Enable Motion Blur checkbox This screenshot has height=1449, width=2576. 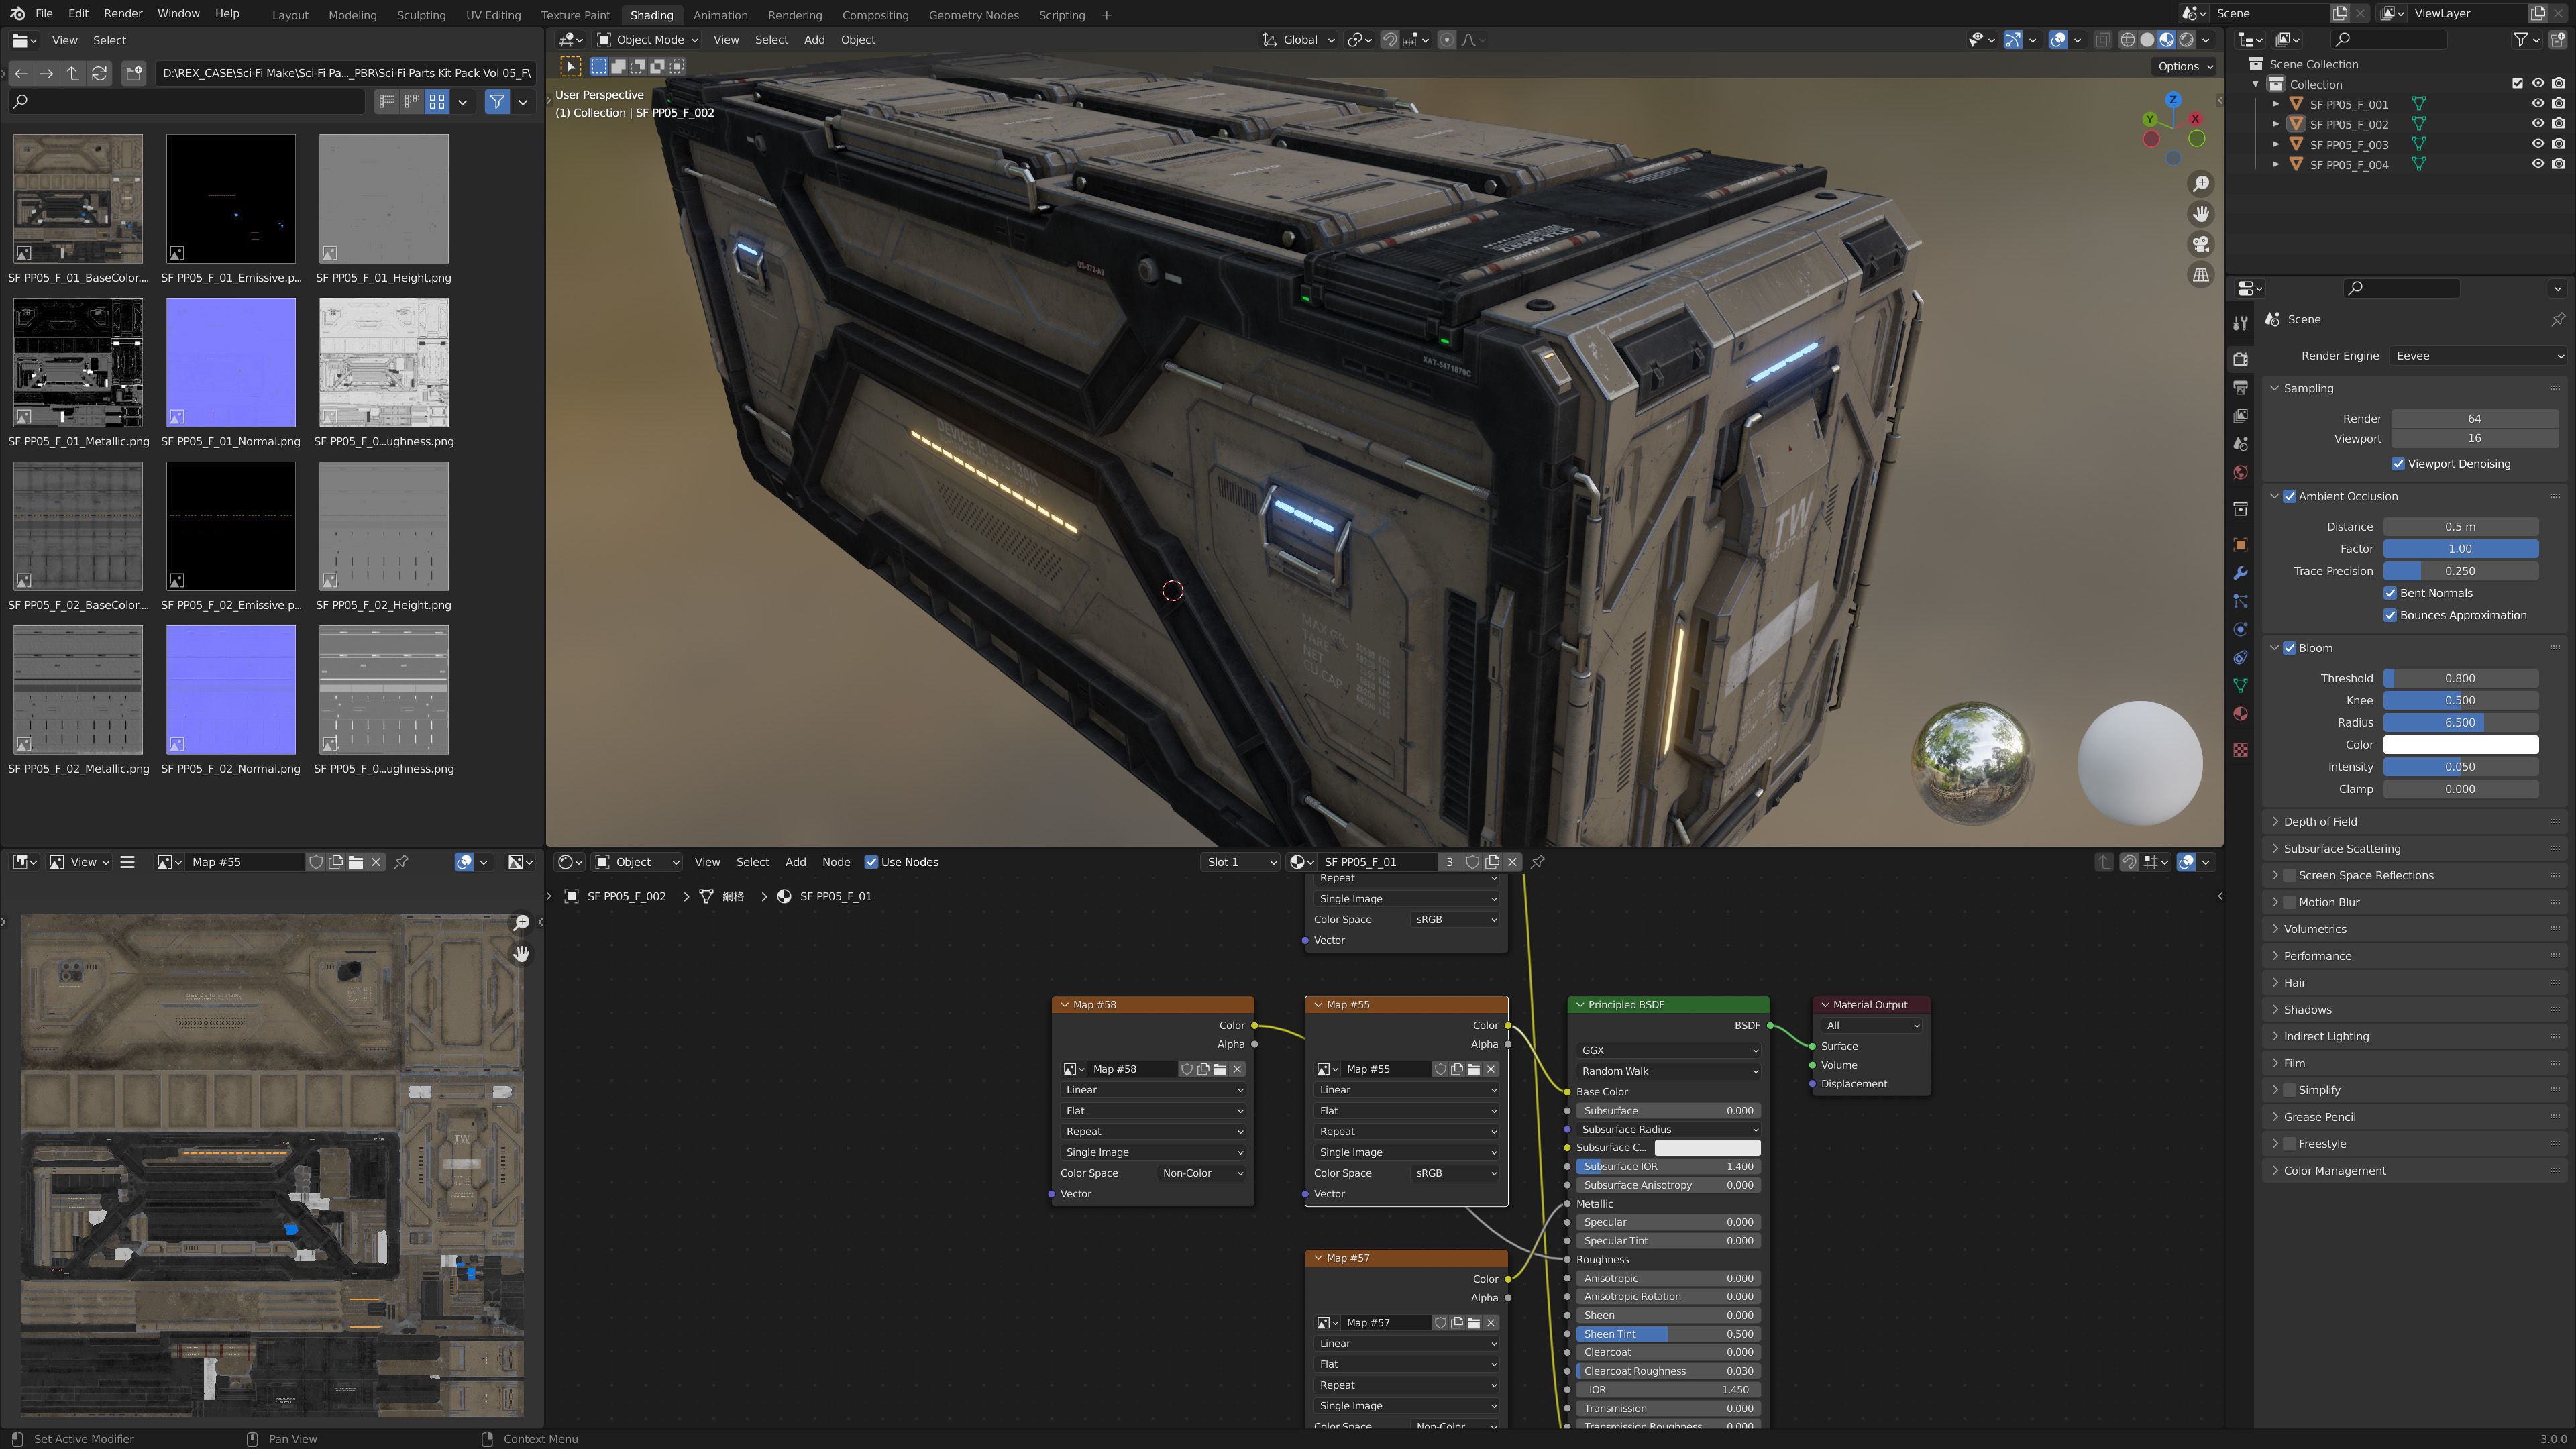pos(2289,902)
